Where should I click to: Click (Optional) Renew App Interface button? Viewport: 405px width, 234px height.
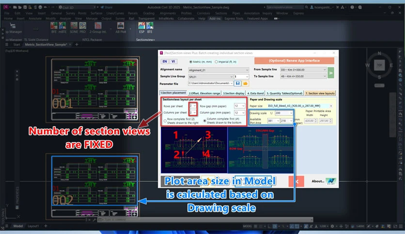(x=294, y=61)
